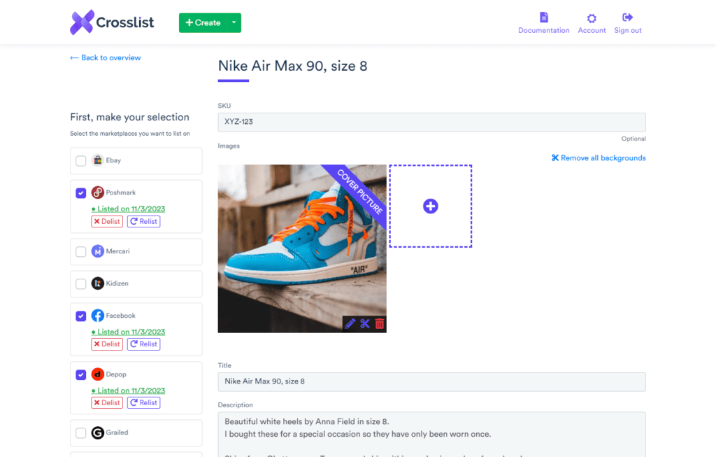Add another image with the plus icon
This screenshot has height=457, width=716.
pyautogui.click(x=430, y=206)
